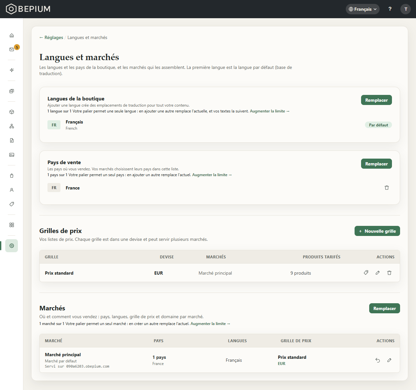Screen dimensions: 416x390
Task: Click the 090a6203.obepium.com domain text
Action: pos(88,366)
